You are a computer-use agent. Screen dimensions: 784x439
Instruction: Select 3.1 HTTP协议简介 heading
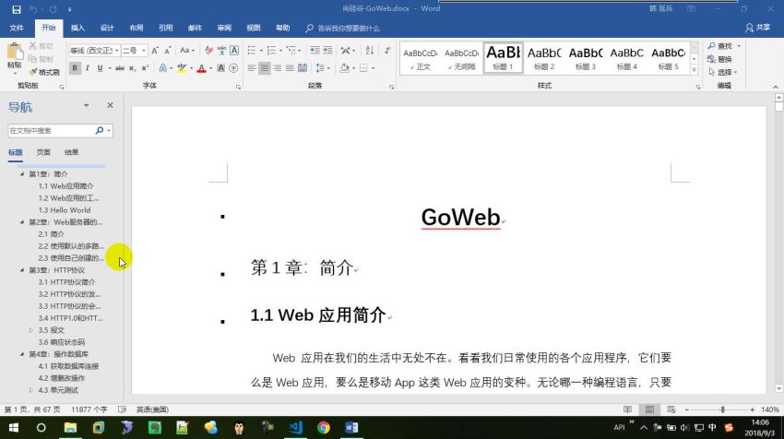tap(66, 282)
